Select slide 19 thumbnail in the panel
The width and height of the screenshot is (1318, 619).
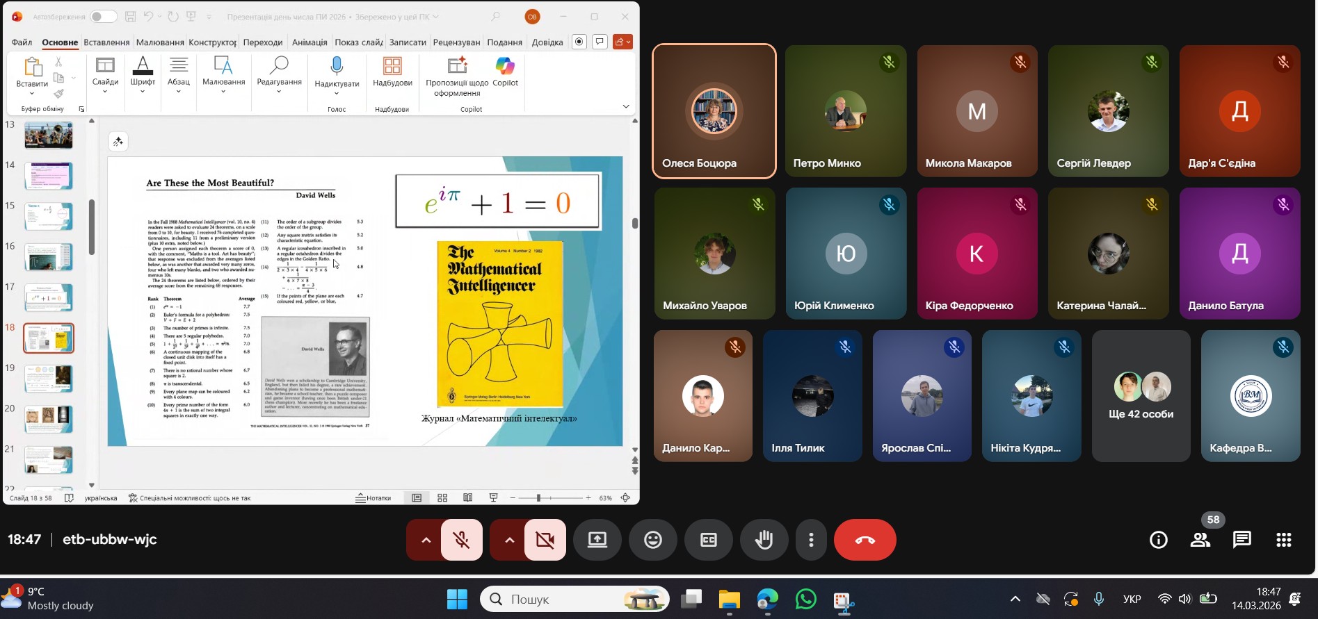pos(49,379)
